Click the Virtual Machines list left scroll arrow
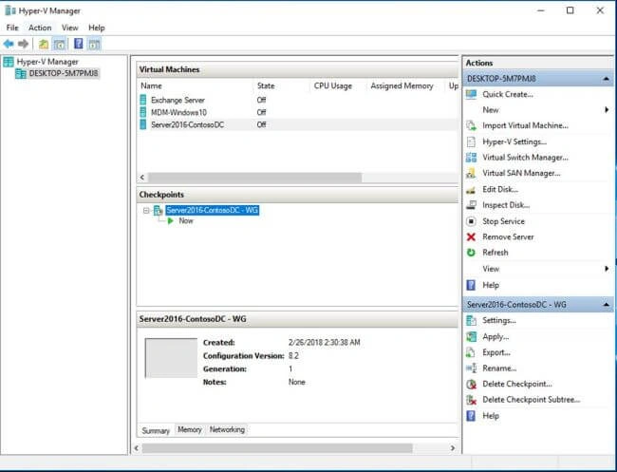This screenshot has width=617, height=472. pos(142,178)
